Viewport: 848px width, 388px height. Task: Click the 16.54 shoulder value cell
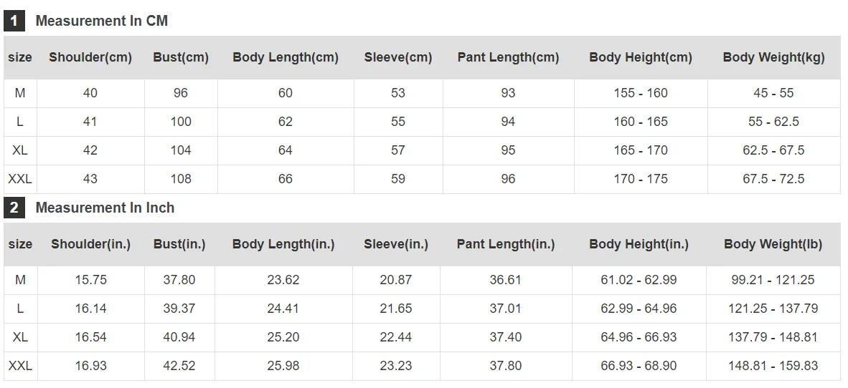coord(91,337)
